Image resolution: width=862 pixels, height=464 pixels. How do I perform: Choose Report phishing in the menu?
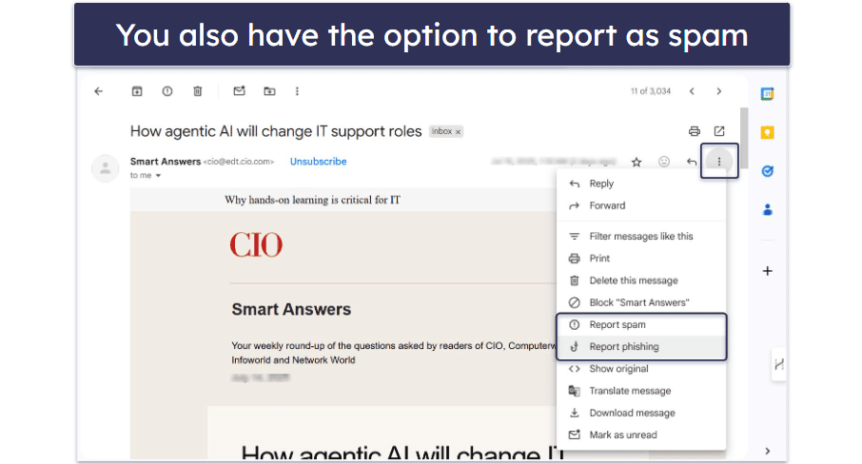point(641,346)
